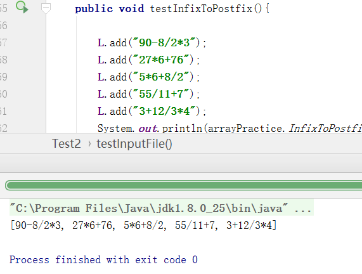Place cursor in string "55/11+7"

point(161,94)
